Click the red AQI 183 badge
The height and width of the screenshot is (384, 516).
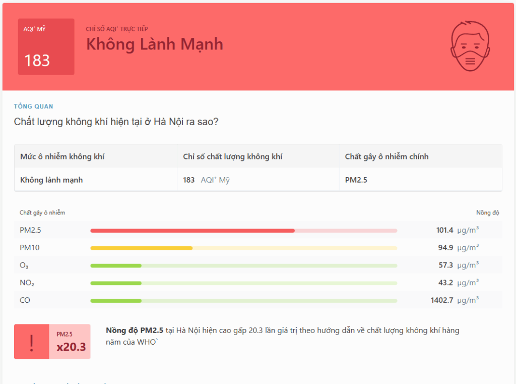(x=46, y=46)
